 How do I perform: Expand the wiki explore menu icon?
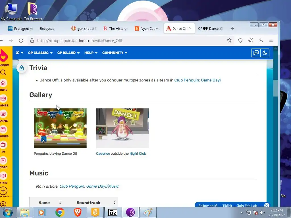point(20,53)
